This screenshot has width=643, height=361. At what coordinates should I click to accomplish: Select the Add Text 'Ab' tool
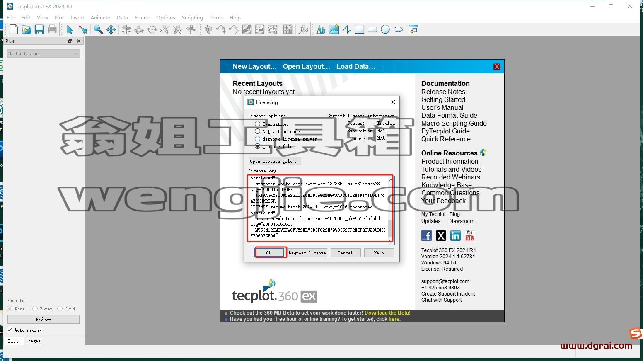321,29
